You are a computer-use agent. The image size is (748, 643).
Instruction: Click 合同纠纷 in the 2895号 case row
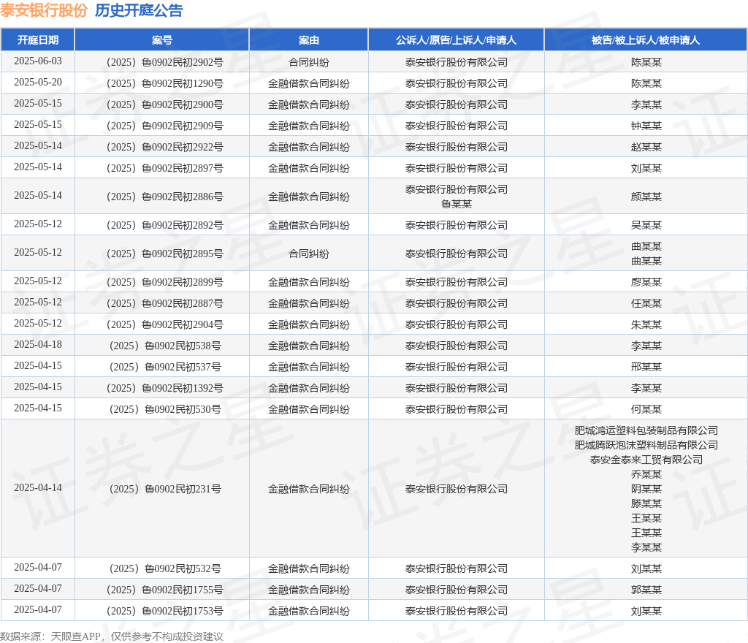pos(309,254)
